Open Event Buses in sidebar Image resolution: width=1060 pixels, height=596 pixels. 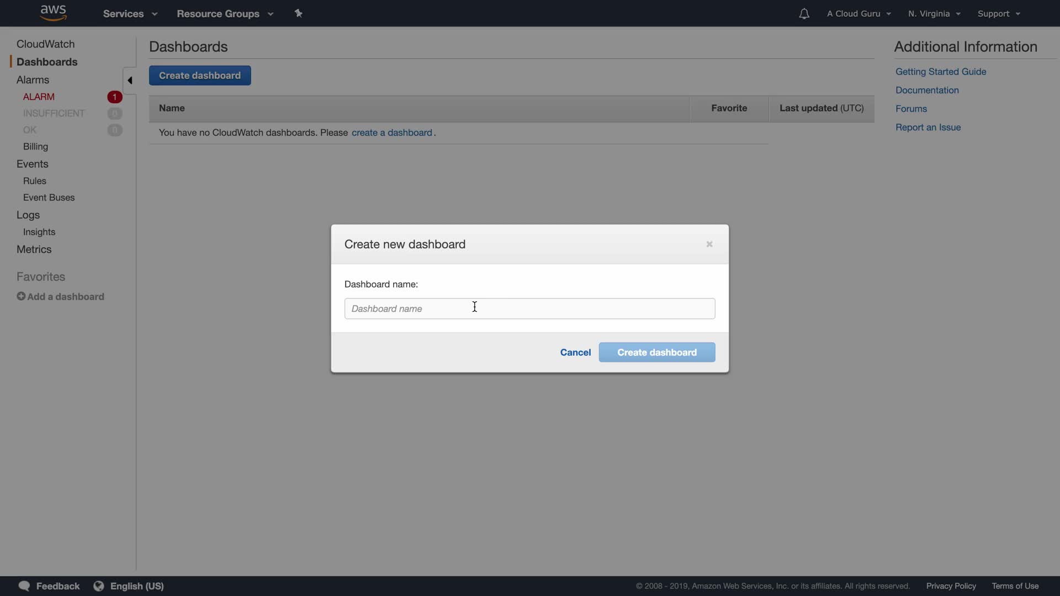pyautogui.click(x=49, y=198)
